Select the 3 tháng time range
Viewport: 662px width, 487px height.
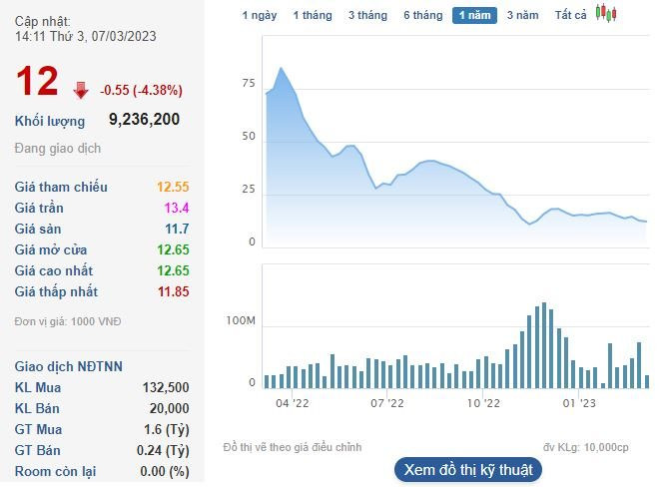click(367, 16)
